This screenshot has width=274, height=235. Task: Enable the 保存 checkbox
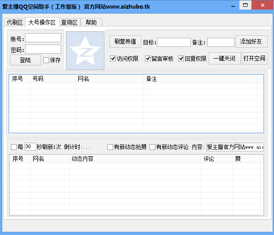click(46, 60)
